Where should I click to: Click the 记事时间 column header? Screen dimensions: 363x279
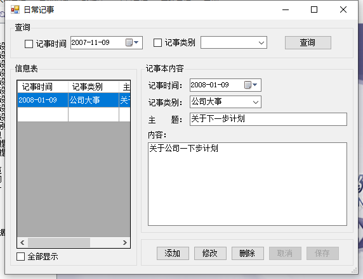coord(43,87)
